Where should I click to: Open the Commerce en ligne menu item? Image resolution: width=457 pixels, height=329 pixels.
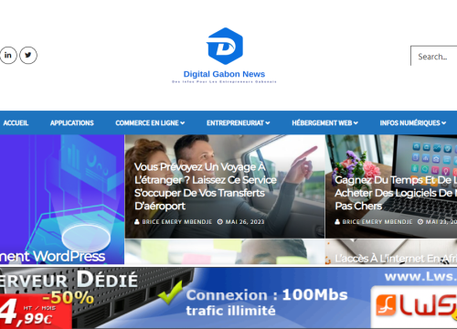147,122
